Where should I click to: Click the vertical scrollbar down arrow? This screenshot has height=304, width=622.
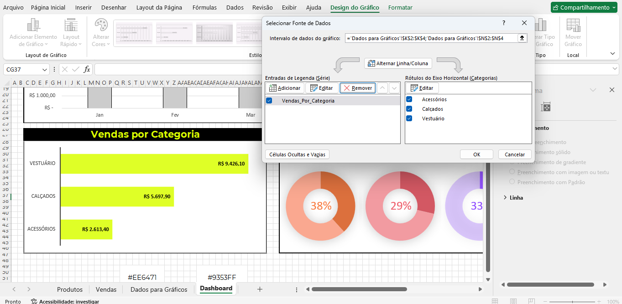[x=488, y=279]
